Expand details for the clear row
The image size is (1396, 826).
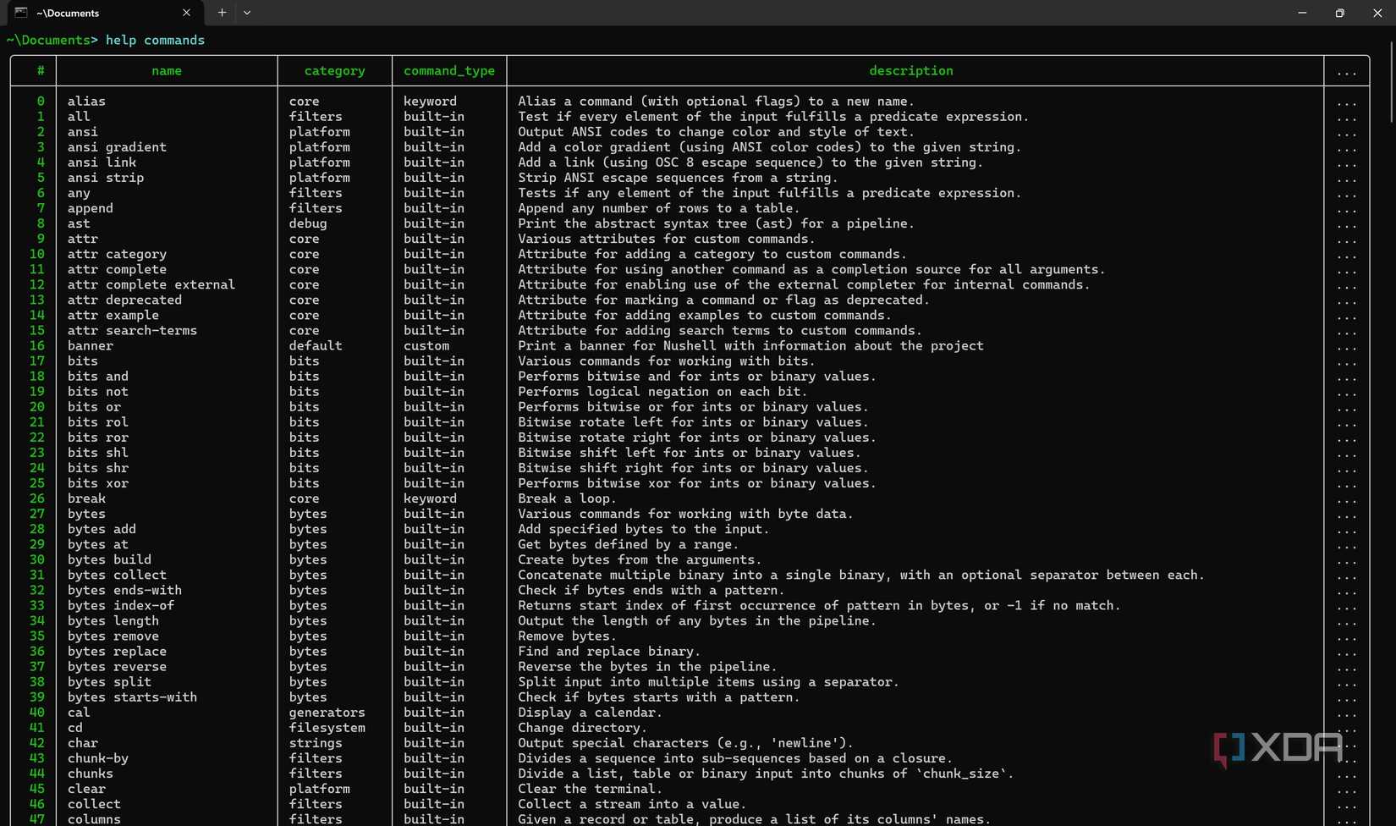click(1347, 789)
